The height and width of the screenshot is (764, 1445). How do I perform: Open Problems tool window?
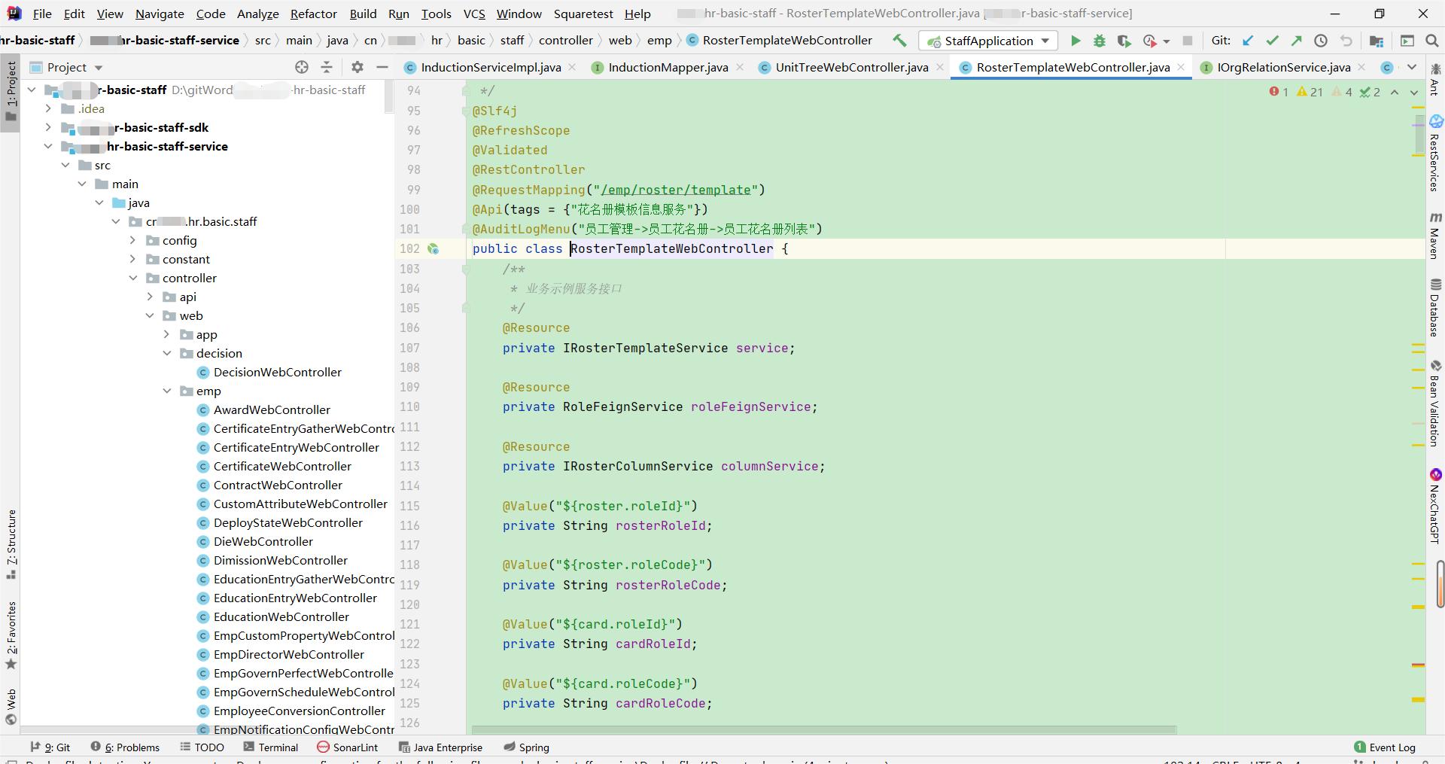[125, 747]
